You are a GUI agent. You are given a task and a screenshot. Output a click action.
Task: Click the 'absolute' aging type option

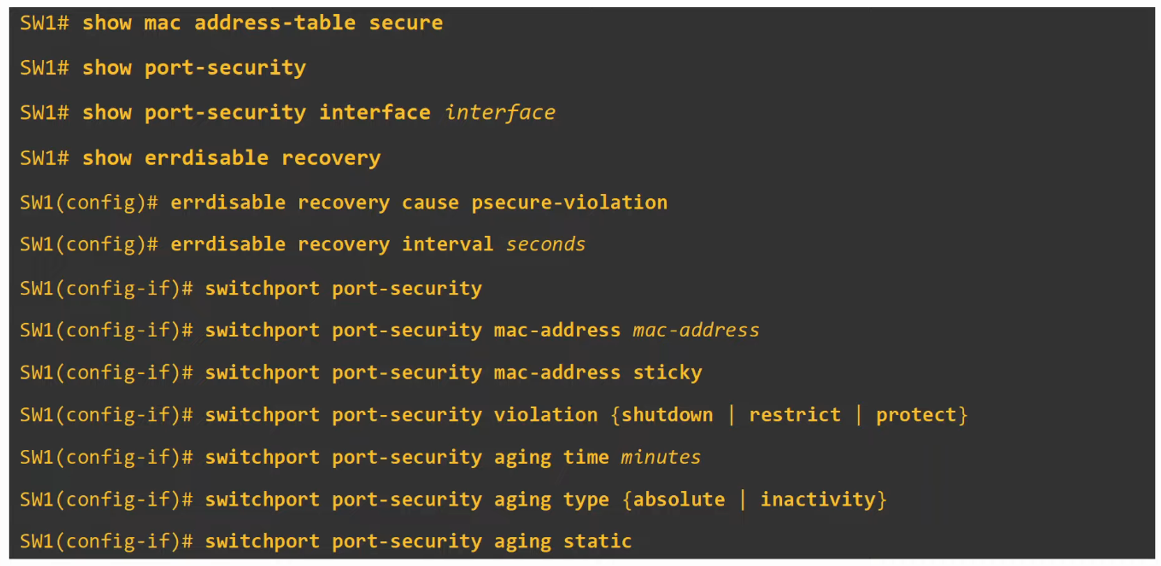pos(679,499)
